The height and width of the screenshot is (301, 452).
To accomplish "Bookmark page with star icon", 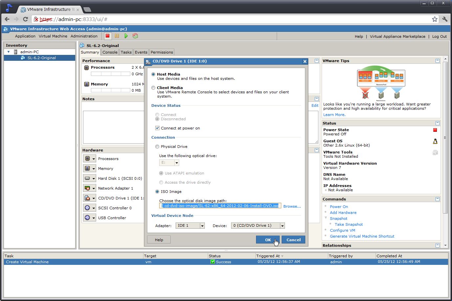I will [435, 19].
